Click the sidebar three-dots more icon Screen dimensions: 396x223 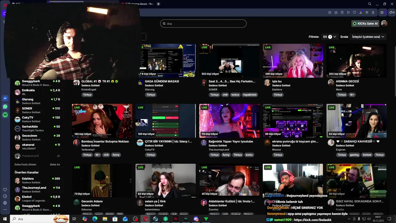pyautogui.click(x=5, y=210)
